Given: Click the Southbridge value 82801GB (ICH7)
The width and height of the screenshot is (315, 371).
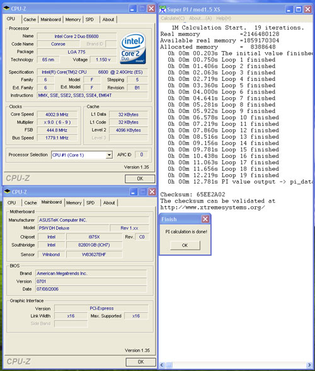Looking at the screenshot, I should point(94,245).
